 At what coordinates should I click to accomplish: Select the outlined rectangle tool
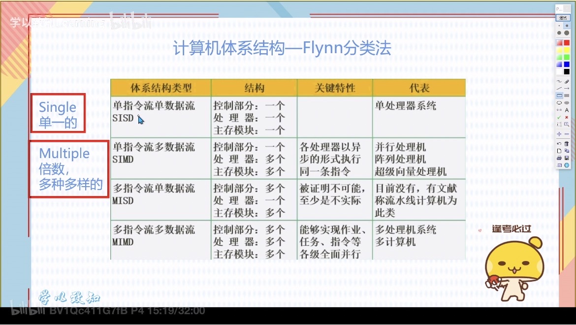(559, 96)
